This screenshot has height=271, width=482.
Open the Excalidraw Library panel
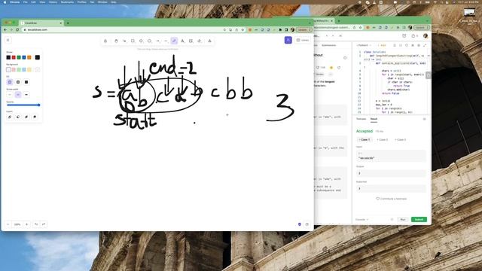[303, 40]
